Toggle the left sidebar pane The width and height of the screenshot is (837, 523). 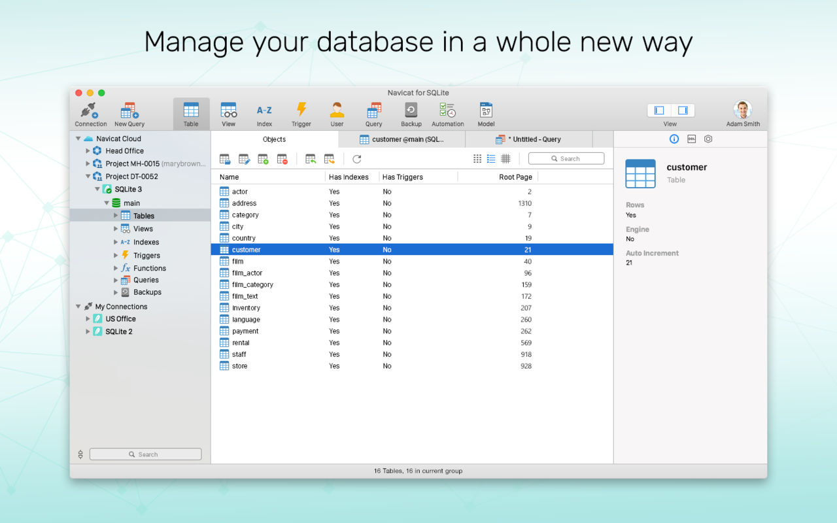[x=659, y=110]
